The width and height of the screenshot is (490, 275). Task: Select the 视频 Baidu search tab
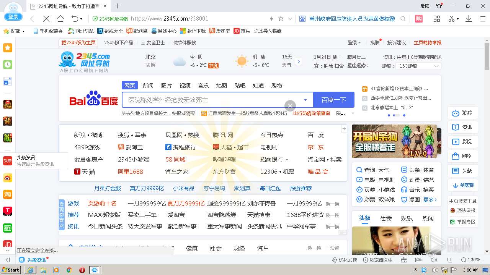185,85
